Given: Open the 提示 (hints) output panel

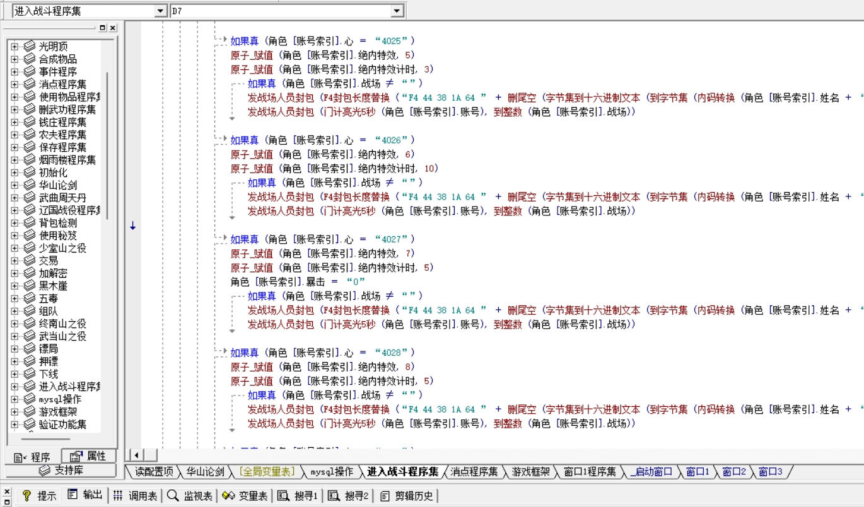Looking at the screenshot, I should click(40, 496).
